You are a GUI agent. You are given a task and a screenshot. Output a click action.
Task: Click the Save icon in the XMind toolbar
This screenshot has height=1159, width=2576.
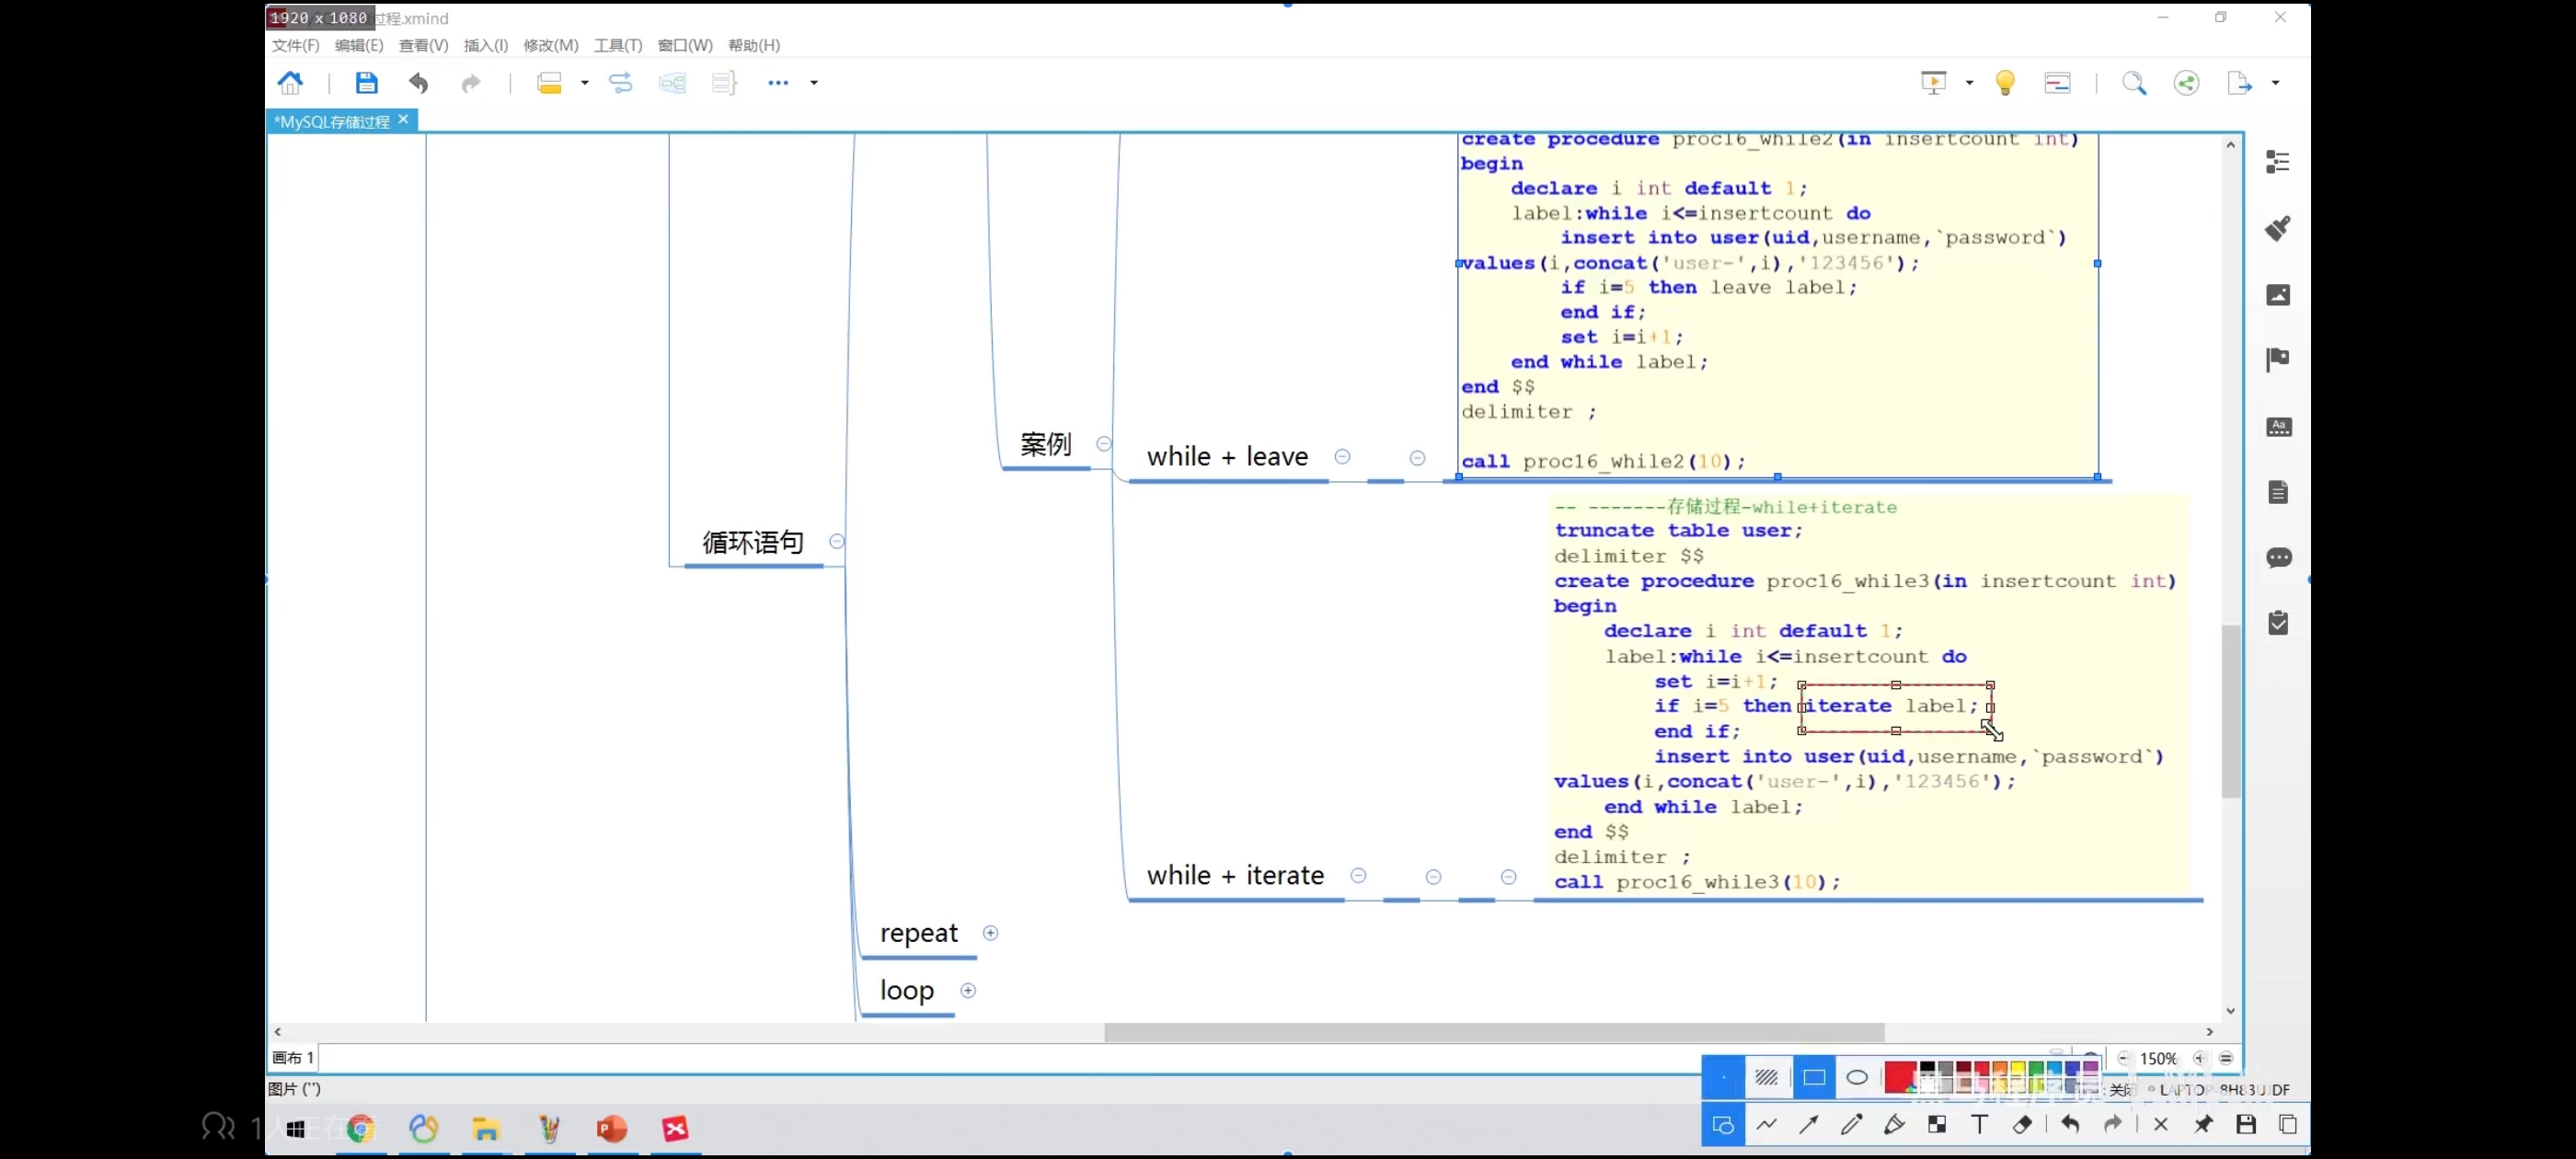click(x=366, y=83)
